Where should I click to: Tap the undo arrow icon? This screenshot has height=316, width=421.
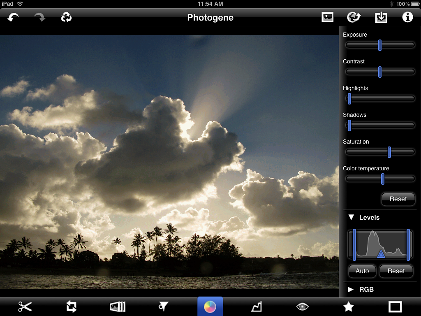point(13,17)
